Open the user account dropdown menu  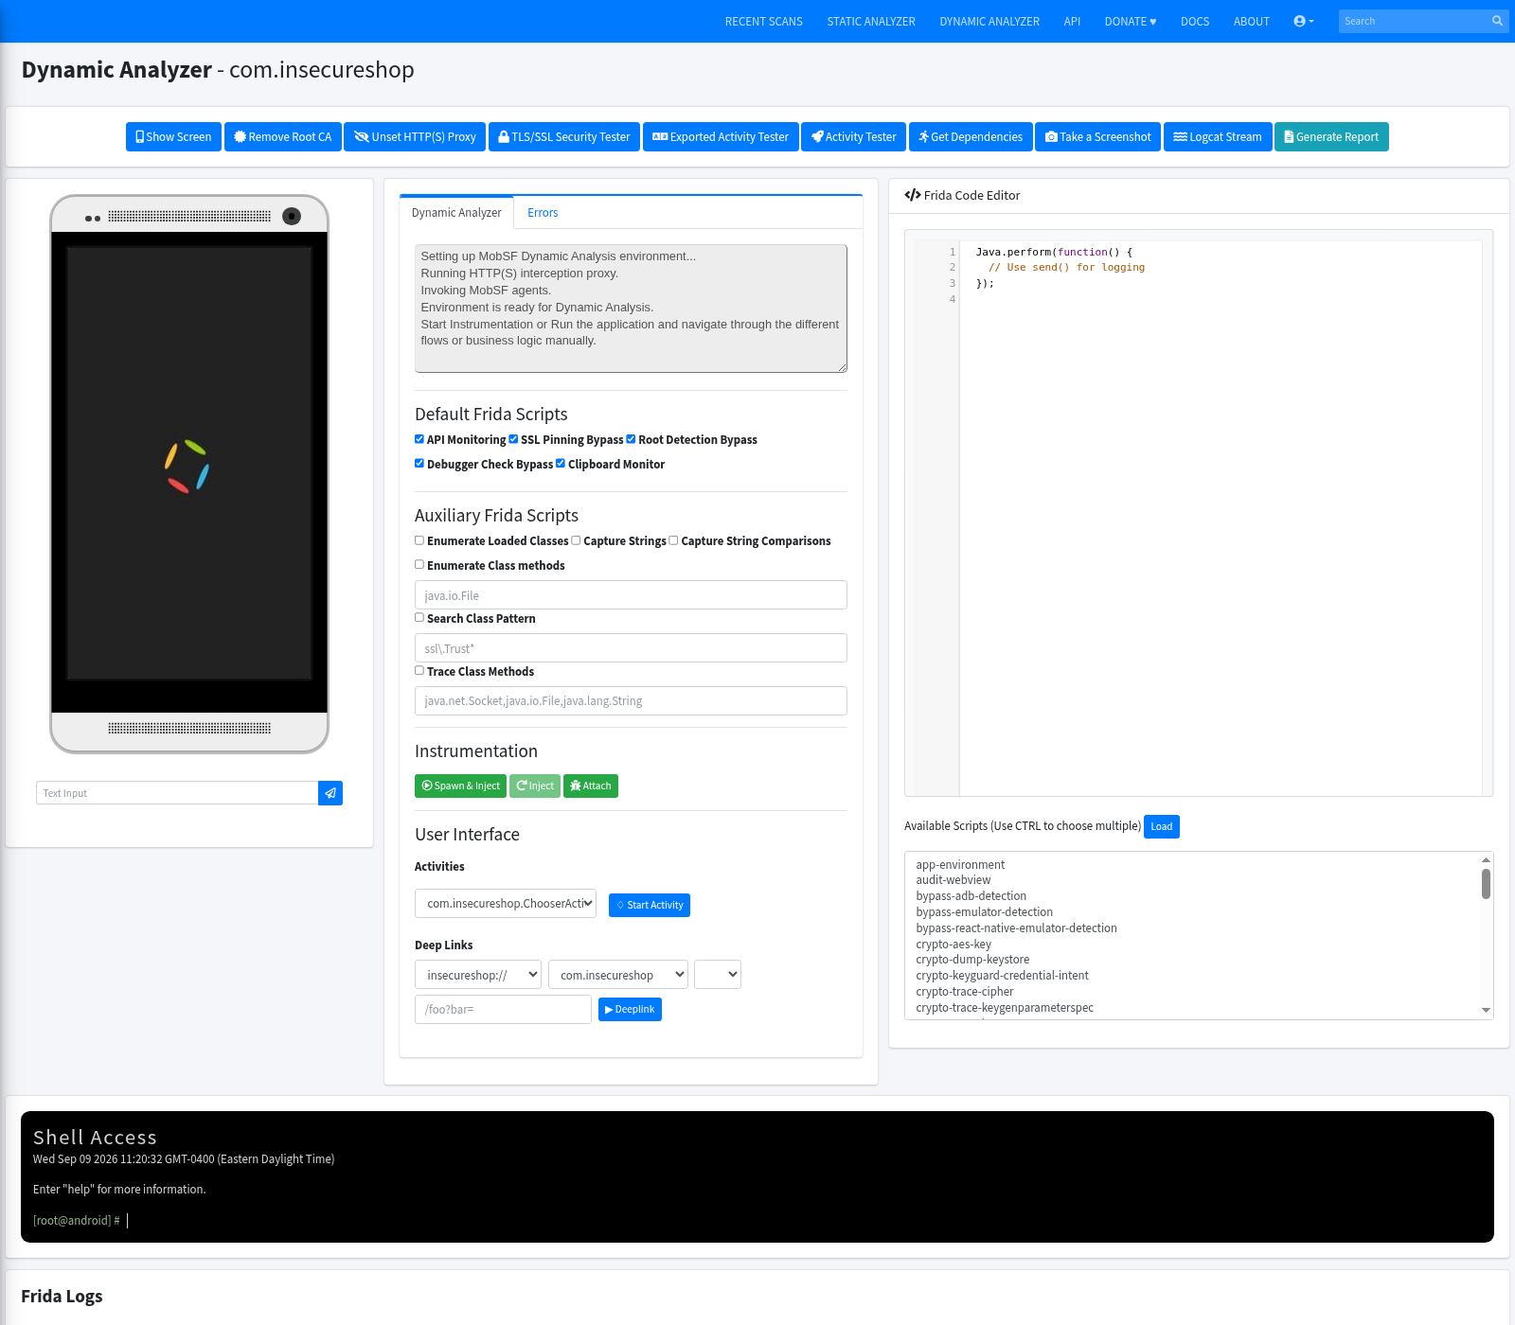click(1304, 21)
